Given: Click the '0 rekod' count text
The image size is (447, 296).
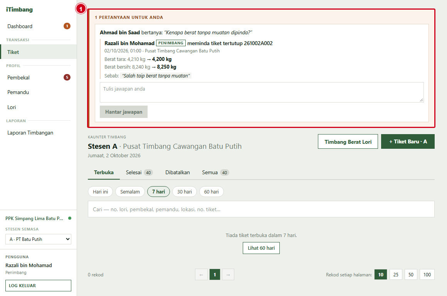Looking at the screenshot, I should click(96, 275).
